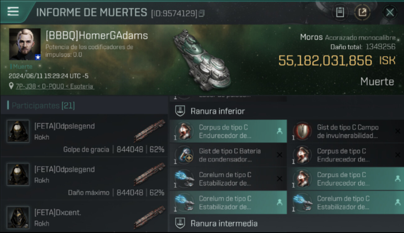Select Gist de tipo C Batería de condensador
The height and width of the screenshot is (233, 404).
228,155
